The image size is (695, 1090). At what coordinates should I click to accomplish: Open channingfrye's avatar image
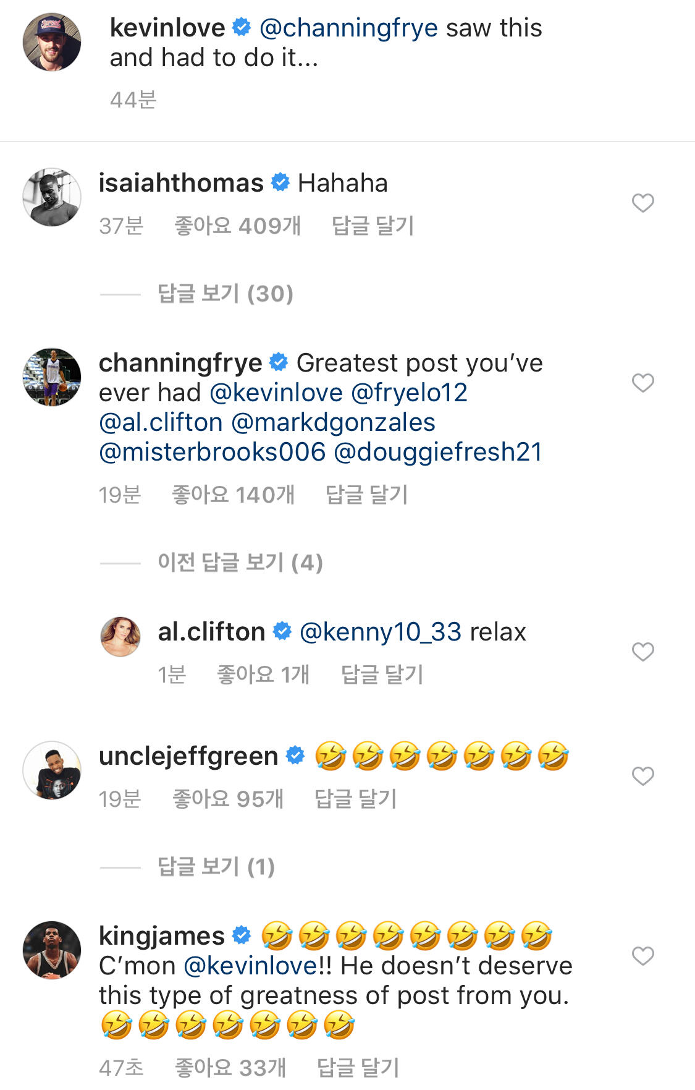tap(52, 377)
